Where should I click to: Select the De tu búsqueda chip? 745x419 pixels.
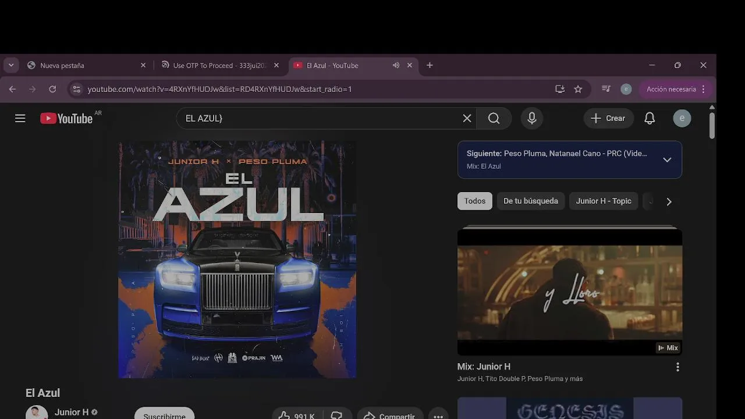531,201
